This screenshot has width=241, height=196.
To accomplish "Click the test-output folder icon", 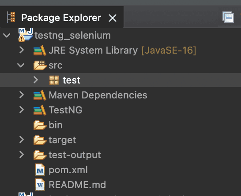I will pyautogui.click(x=40, y=155).
